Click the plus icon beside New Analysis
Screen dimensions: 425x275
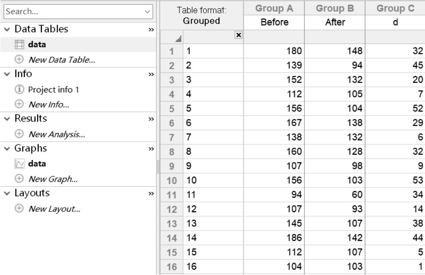coord(19,134)
